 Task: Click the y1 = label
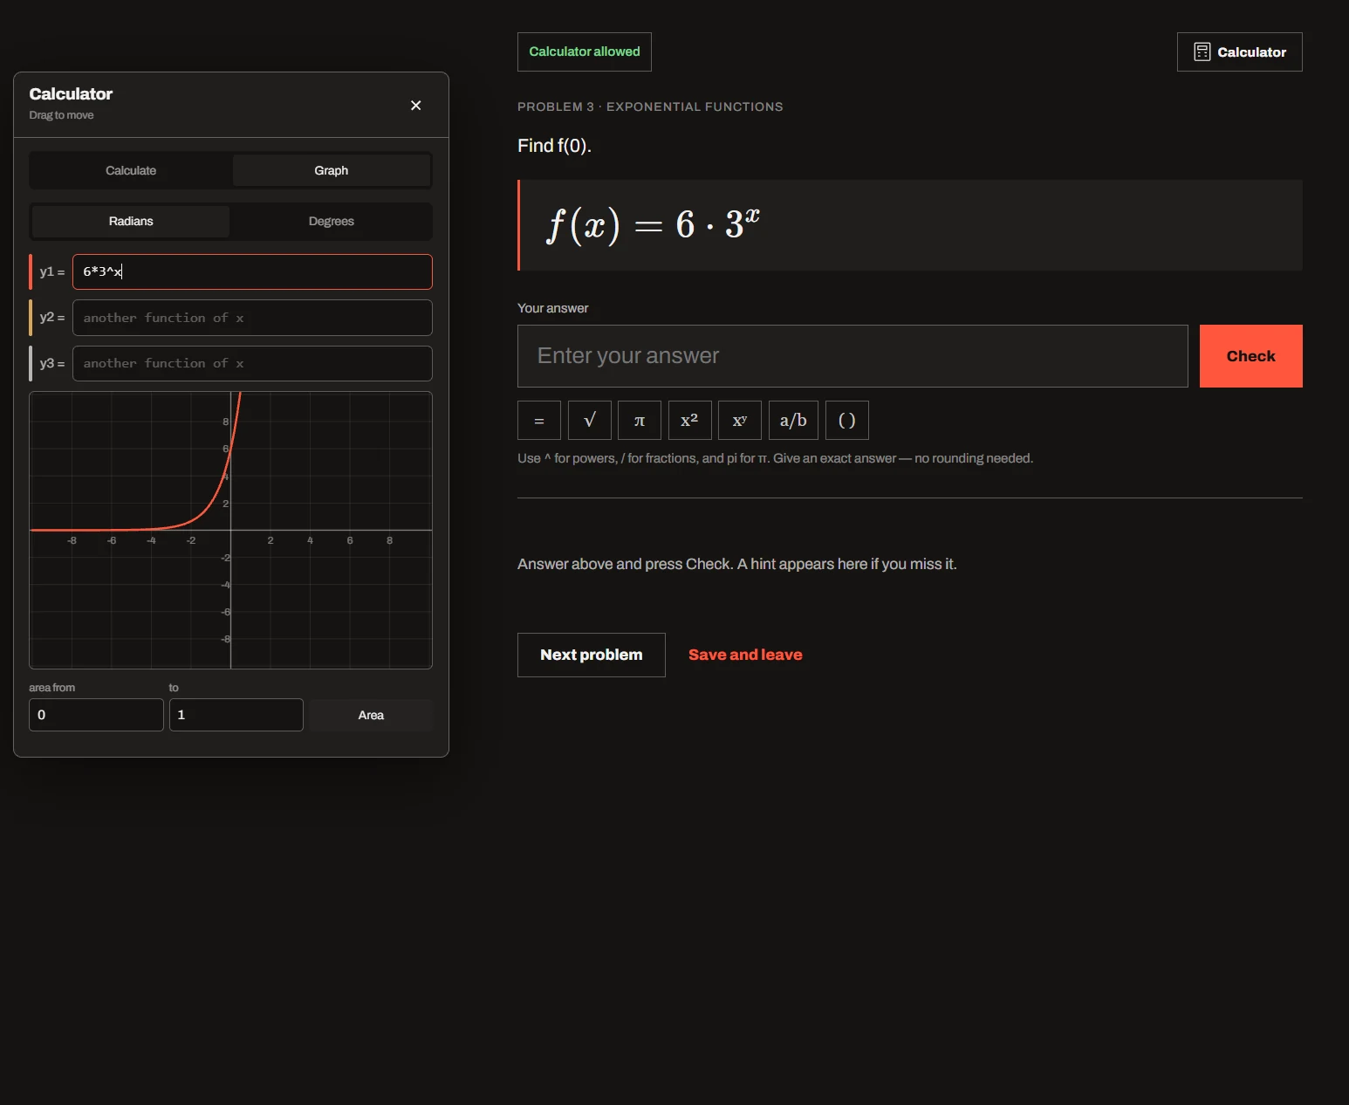52,271
